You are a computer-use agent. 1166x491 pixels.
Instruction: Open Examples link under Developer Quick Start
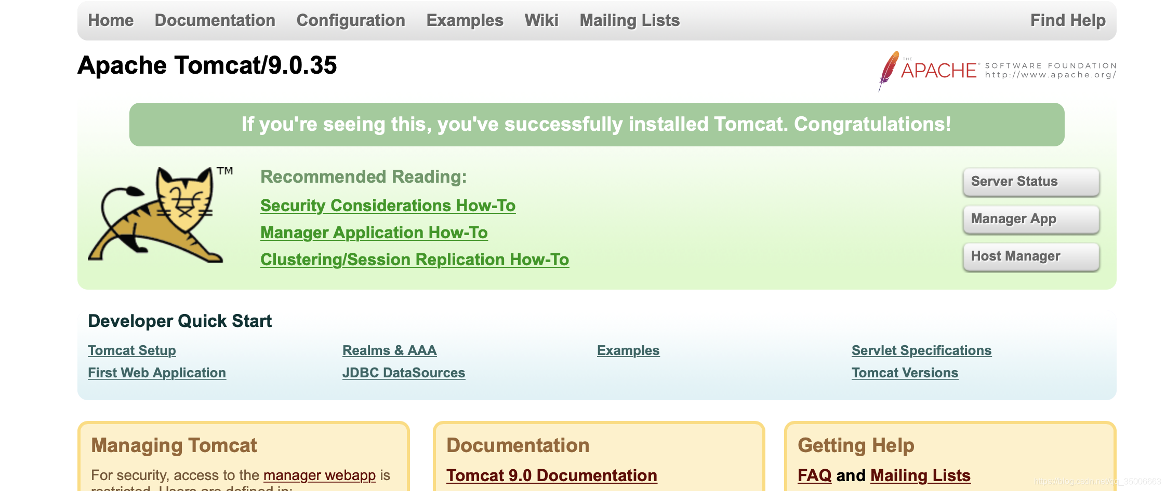click(628, 350)
